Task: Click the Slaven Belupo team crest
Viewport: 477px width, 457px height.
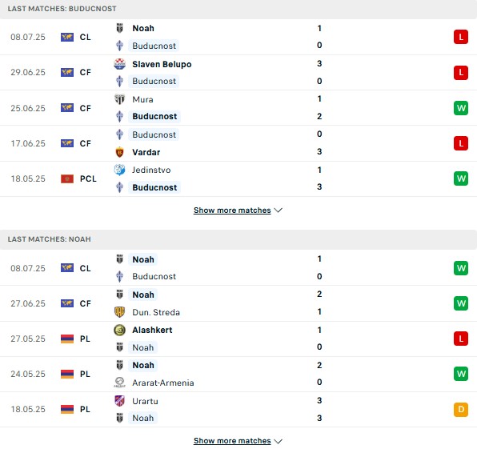Action: pos(119,64)
